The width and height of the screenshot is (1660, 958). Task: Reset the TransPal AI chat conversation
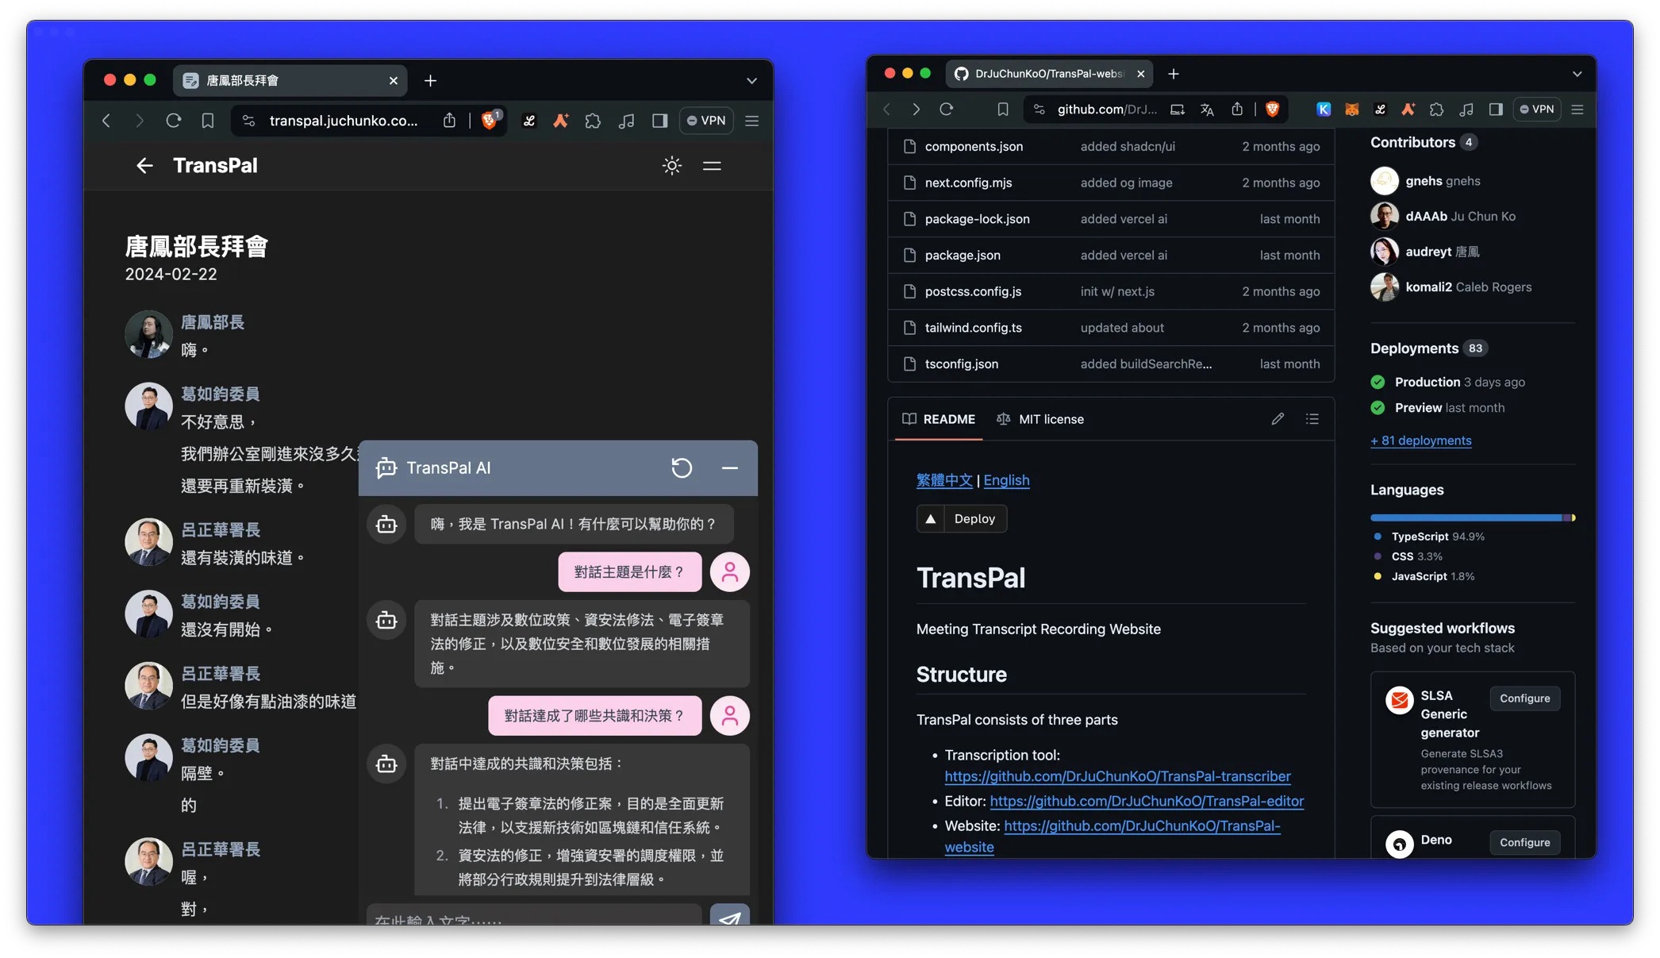pos(681,468)
